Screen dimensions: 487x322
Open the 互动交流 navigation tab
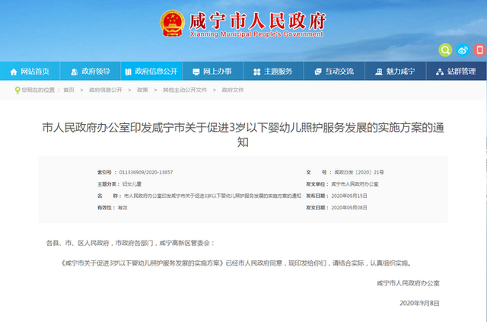pyautogui.click(x=336, y=72)
